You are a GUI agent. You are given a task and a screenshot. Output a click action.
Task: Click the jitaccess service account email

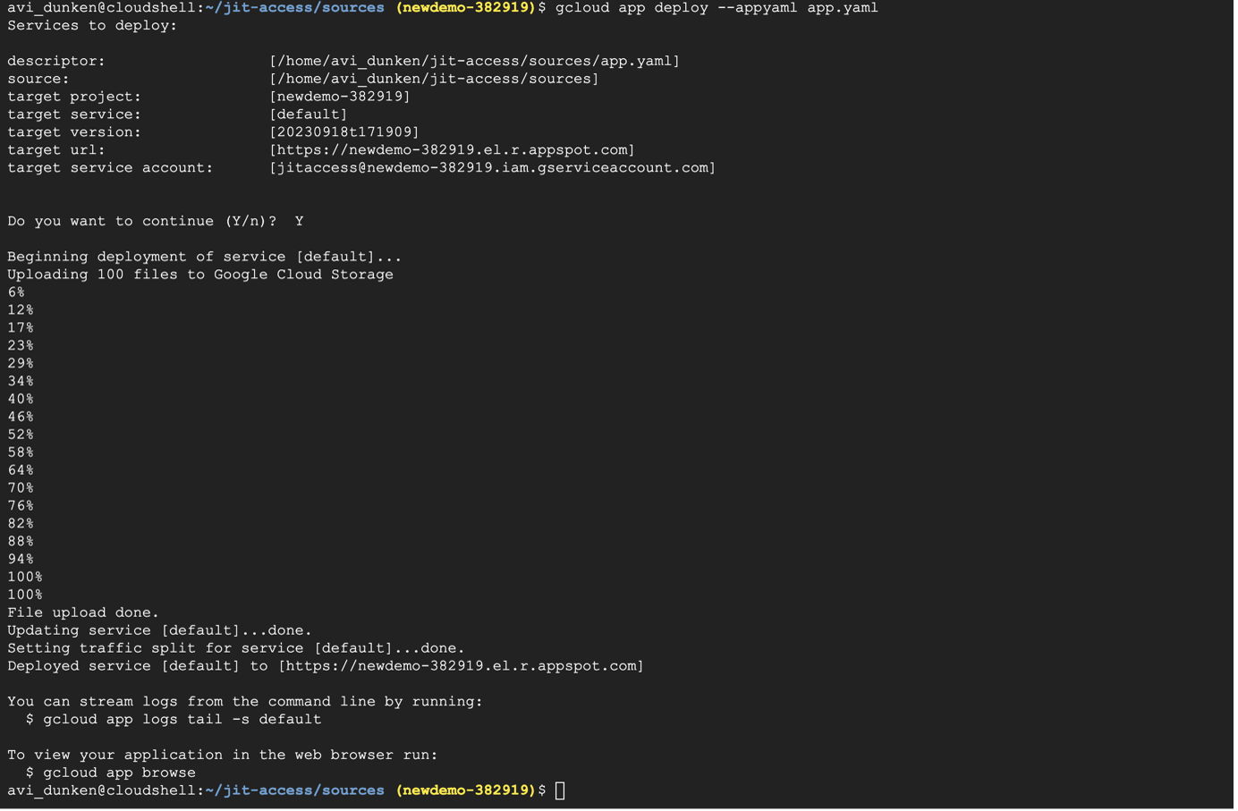pos(492,168)
